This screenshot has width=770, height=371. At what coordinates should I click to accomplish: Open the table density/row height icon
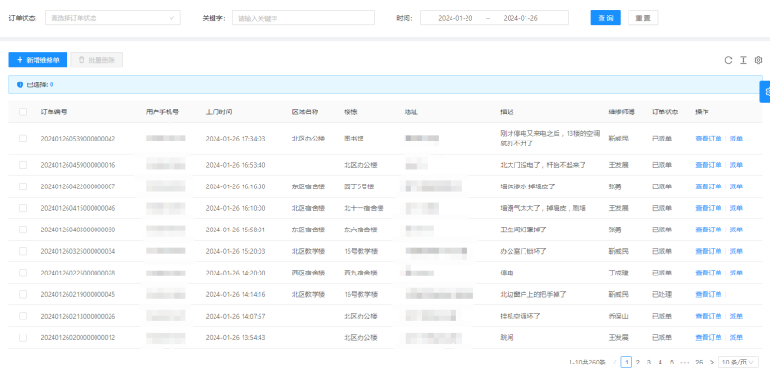pyautogui.click(x=743, y=60)
